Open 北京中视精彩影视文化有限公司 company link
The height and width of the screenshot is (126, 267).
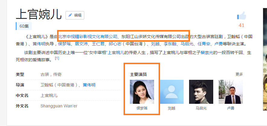click(88, 36)
